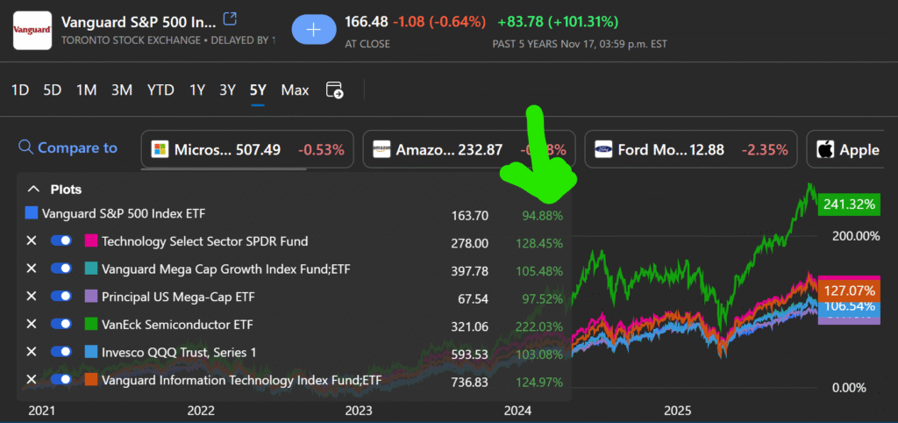The image size is (898, 423).
Task: Click green swatch of VanEck Semiconductor ETF
Action: pyautogui.click(x=90, y=324)
